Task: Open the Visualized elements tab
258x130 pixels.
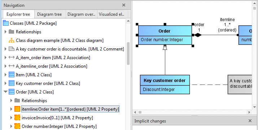Action: pyautogui.click(x=112, y=14)
